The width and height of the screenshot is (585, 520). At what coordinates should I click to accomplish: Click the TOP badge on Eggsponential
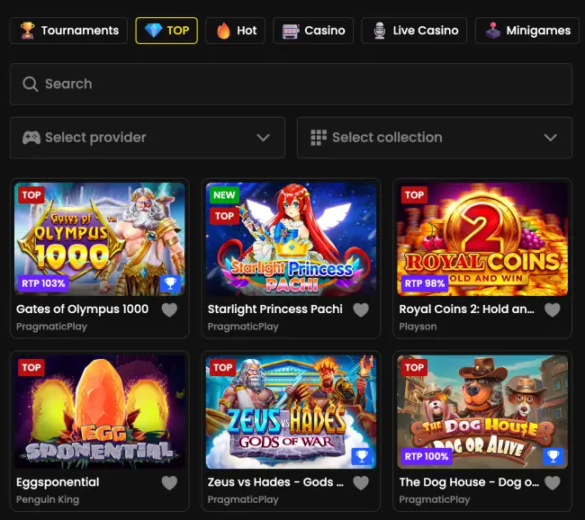click(31, 368)
